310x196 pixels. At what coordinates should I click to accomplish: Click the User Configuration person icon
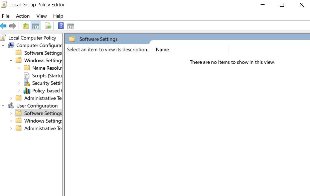[11, 106]
